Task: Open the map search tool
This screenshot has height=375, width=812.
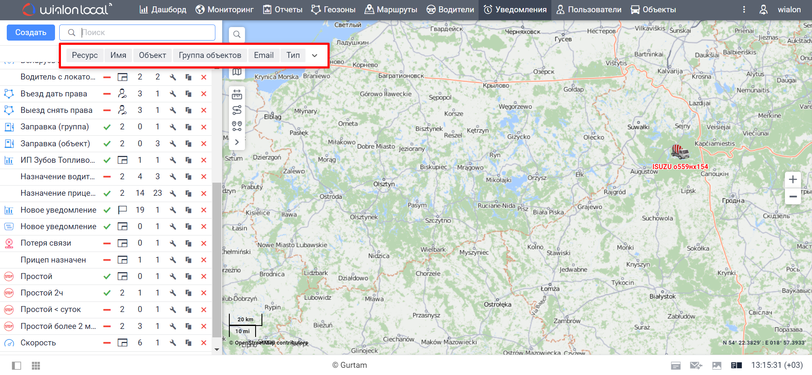Action: (x=237, y=34)
